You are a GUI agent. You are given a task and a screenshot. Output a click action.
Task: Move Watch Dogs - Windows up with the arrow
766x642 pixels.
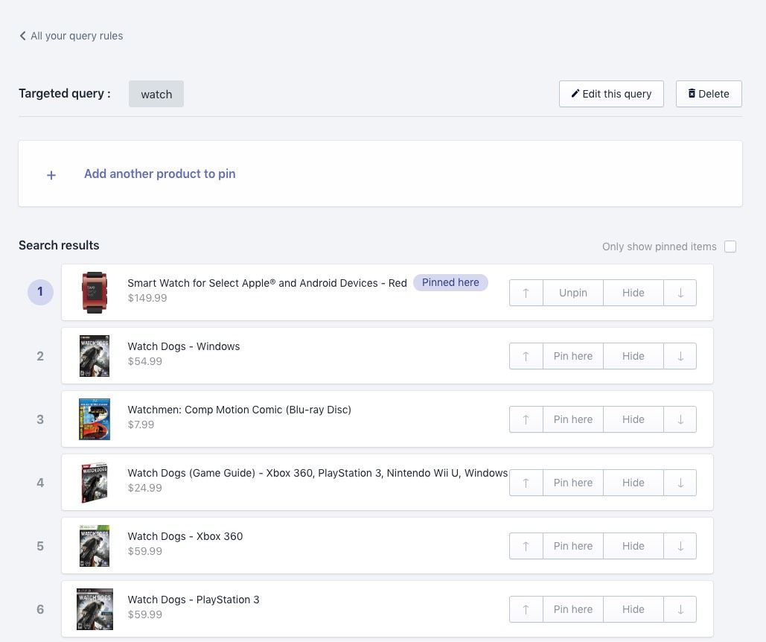526,356
